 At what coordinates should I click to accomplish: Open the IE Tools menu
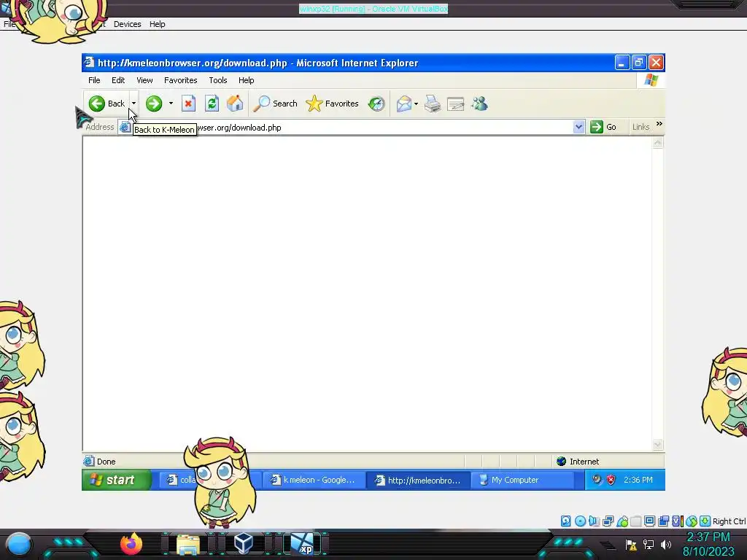click(217, 80)
